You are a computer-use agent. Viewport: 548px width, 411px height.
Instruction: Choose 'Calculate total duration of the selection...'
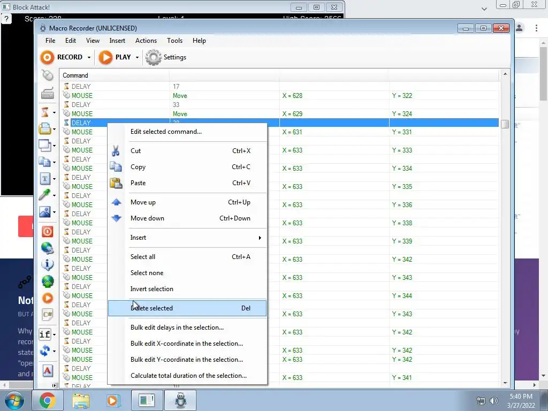click(187, 376)
